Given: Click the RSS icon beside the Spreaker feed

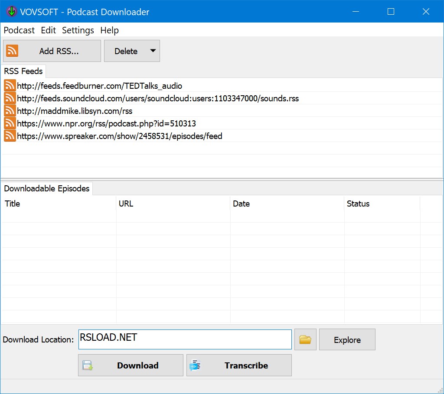Looking at the screenshot, I should pyautogui.click(x=10, y=136).
